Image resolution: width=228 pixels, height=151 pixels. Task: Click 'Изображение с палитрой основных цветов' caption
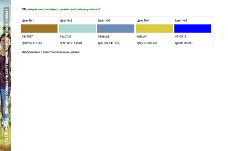[51, 52]
